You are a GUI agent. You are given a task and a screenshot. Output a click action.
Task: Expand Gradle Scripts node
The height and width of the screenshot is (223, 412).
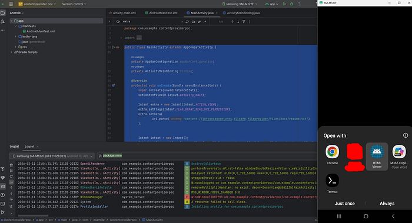pyautogui.click(x=11, y=52)
